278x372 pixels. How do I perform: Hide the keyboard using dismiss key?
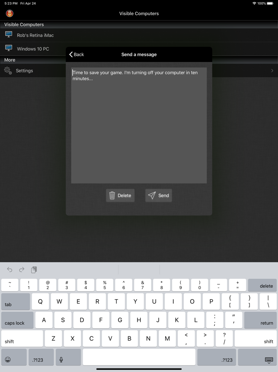[268, 359]
